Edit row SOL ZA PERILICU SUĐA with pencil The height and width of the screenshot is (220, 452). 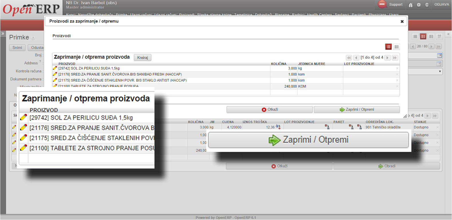(55, 68)
